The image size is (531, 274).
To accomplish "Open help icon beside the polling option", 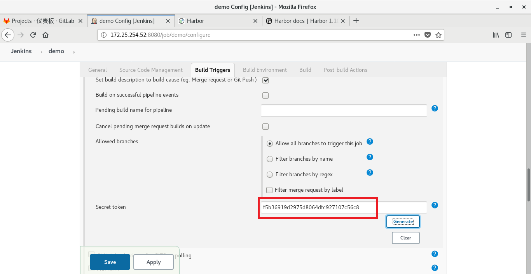I will (x=435, y=254).
